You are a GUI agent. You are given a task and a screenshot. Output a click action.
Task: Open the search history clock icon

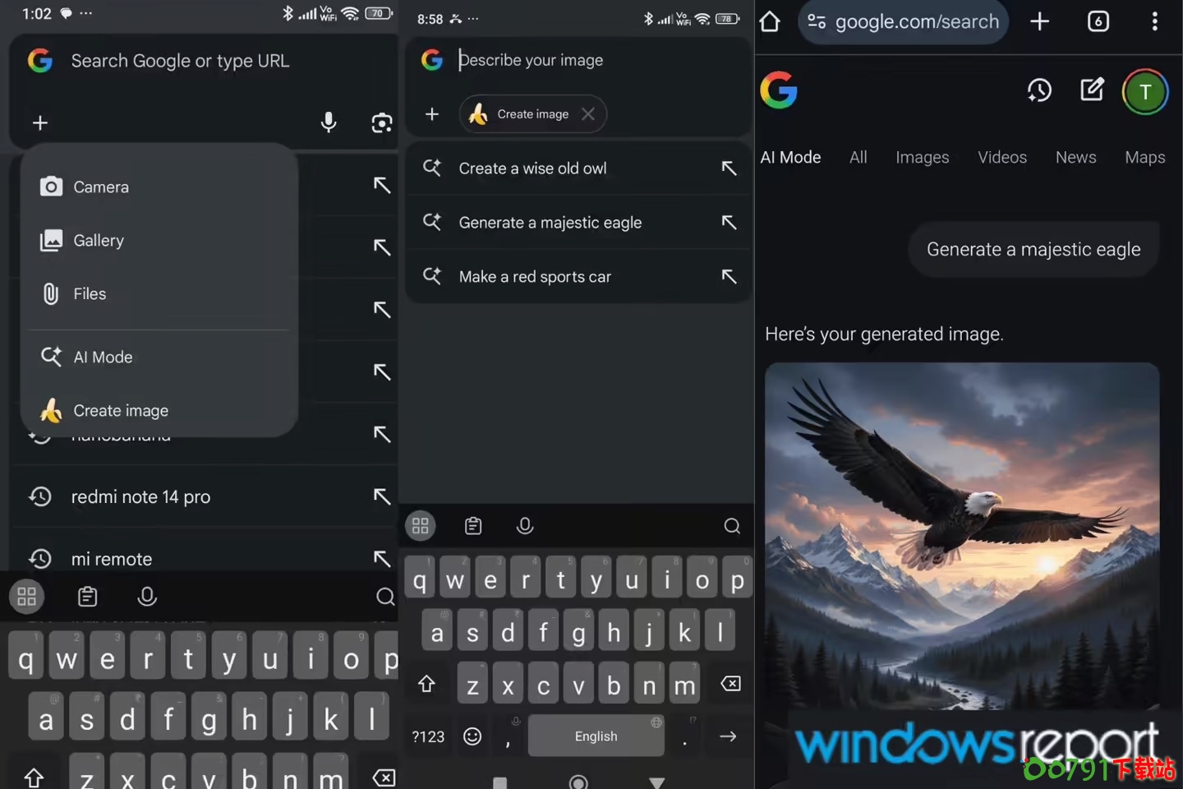click(x=1039, y=90)
